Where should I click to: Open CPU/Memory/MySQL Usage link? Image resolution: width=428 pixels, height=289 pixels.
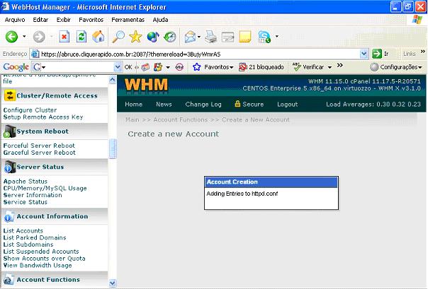[x=45, y=189]
